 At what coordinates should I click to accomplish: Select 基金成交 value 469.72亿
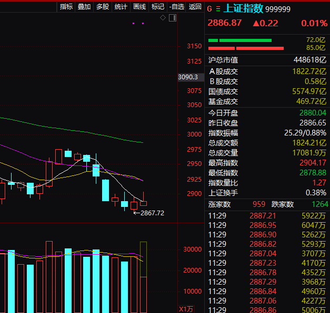[x=311, y=101]
